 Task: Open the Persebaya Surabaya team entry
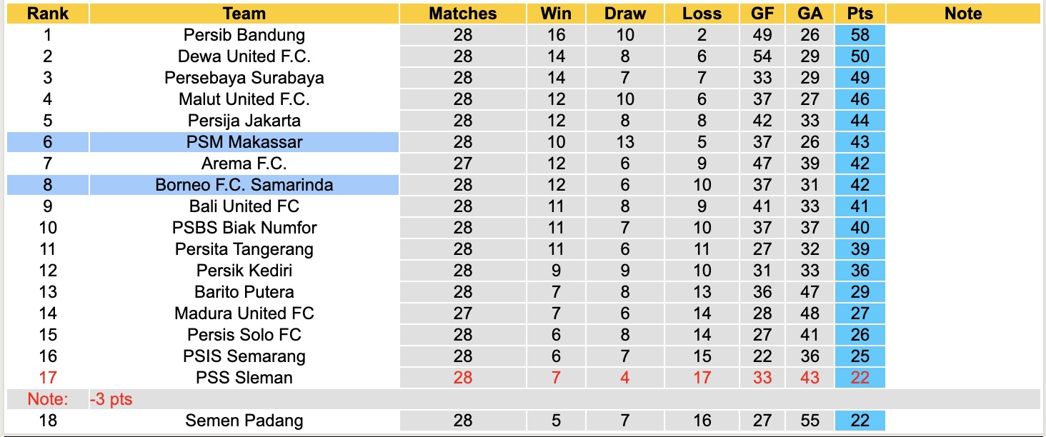[244, 78]
